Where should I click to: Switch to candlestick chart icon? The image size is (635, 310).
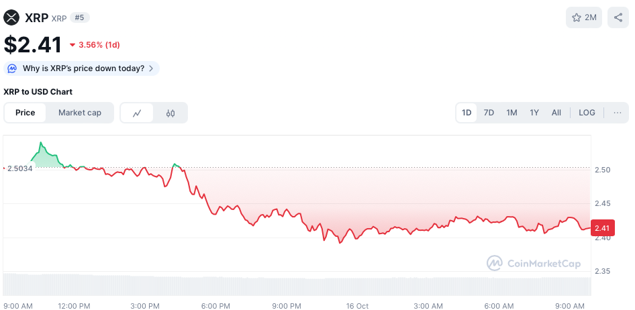pyautogui.click(x=170, y=113)
